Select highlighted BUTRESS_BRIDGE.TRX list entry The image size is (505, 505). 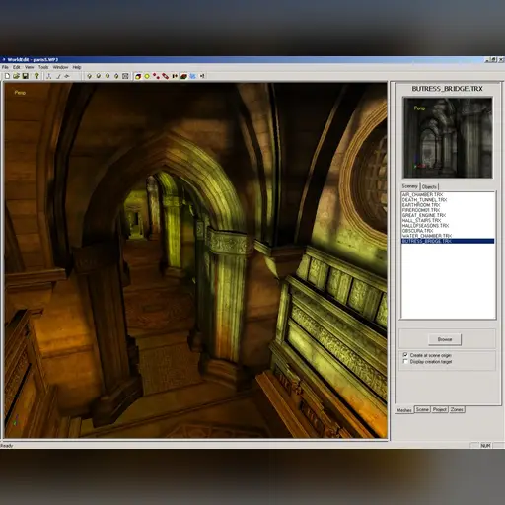click(448, 241)
